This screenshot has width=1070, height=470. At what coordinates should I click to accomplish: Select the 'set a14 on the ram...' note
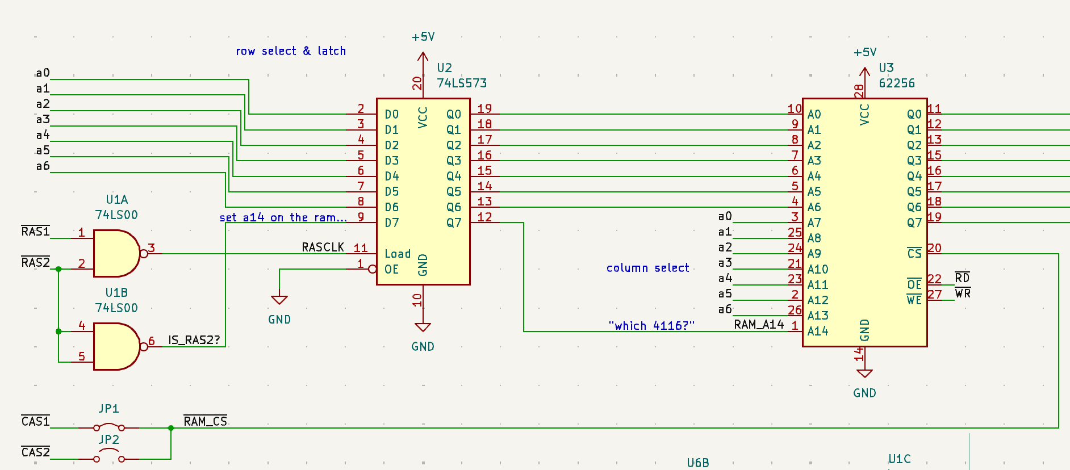click(283, 217)
